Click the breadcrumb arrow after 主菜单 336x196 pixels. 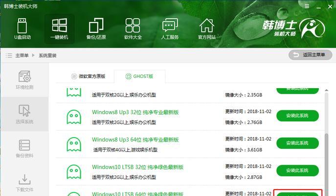tap(33, 55)
